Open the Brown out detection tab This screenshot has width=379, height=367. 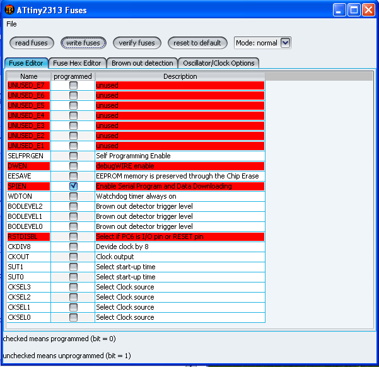coord(143,63)
